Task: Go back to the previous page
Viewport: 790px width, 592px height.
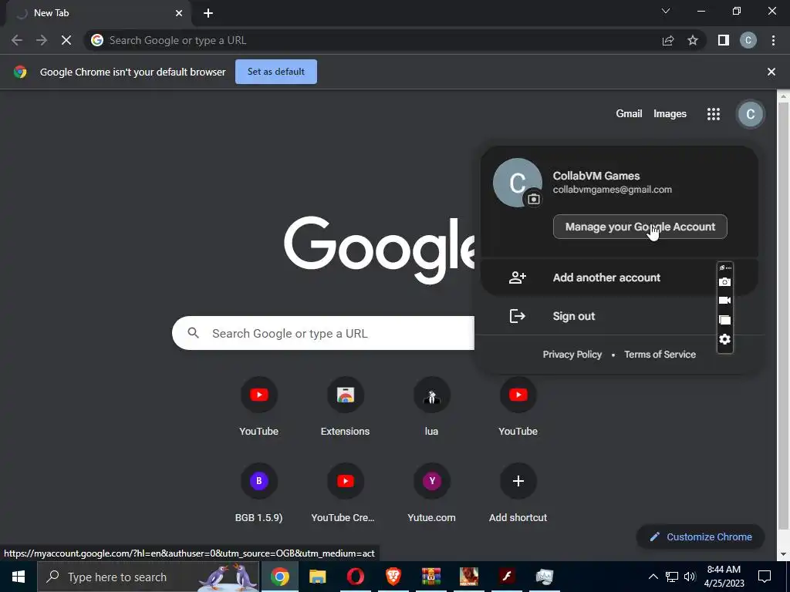Action: pyautogui.click(x=17, y=40)
